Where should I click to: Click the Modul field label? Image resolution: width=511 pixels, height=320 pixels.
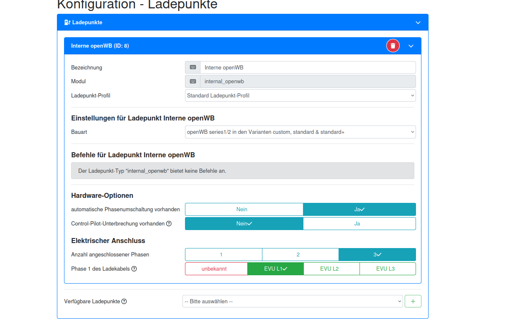[79, 81]
